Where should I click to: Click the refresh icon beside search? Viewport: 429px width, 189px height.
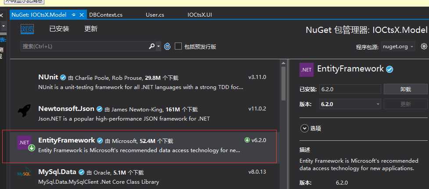[x=167, y=46]
